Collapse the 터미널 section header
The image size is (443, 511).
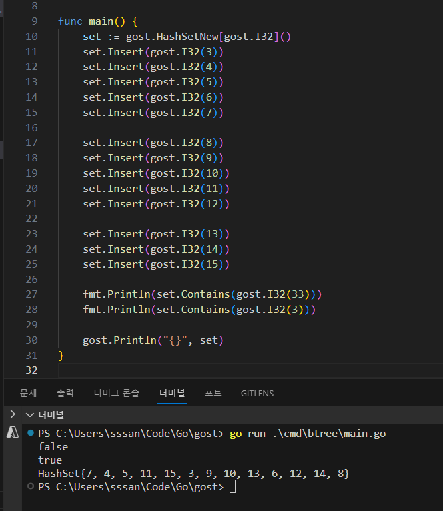coord(44,415)
